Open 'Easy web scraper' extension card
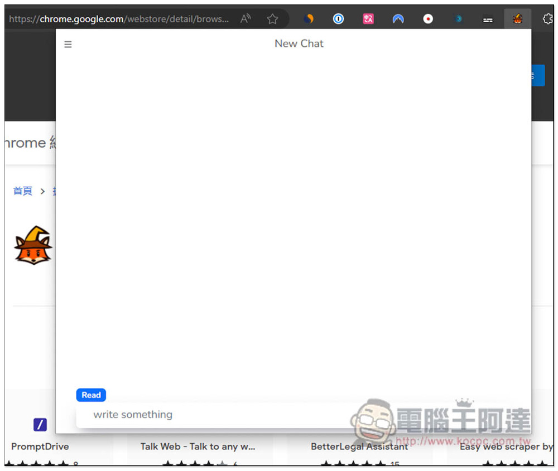The width and height of the screenshot is (558, 471). (506, 446)
